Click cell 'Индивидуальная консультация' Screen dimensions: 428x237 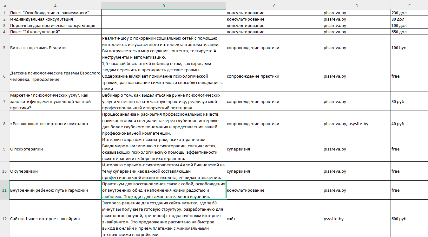(55, 19)
